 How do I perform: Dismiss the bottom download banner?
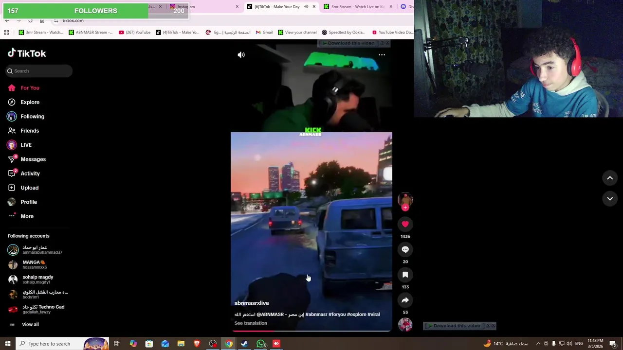pyautogui.click(x=493, y=326)
